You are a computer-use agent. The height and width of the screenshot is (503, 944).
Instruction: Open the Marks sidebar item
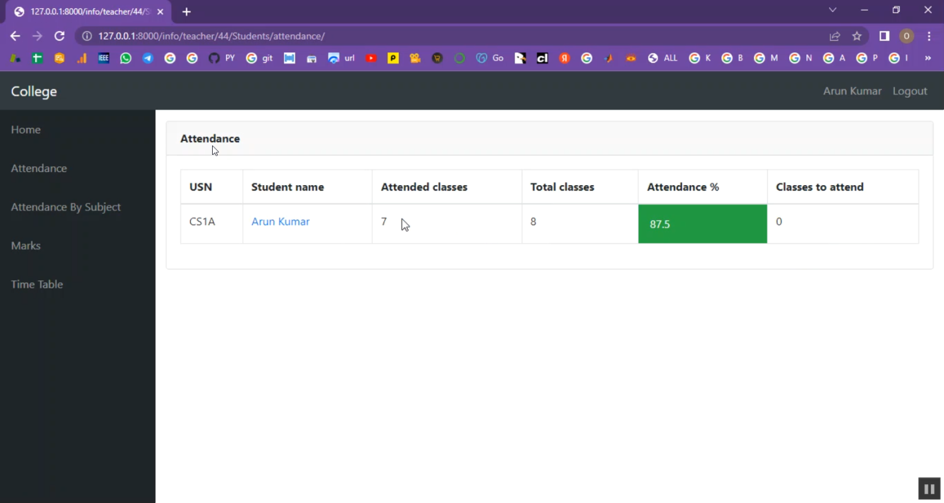pos(26,246)
